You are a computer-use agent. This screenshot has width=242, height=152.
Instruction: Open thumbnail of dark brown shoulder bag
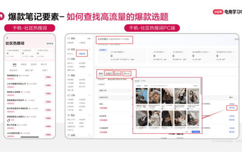(x=167, y=96)
